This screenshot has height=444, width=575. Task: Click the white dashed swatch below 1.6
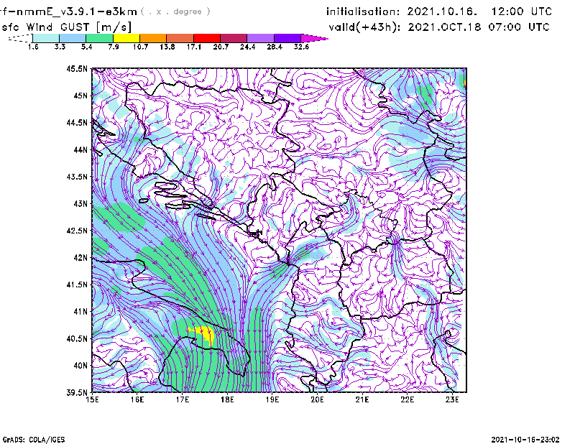click(20, 38)
